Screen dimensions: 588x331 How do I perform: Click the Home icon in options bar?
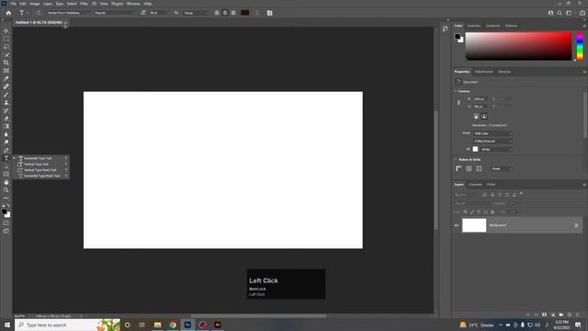8,13
